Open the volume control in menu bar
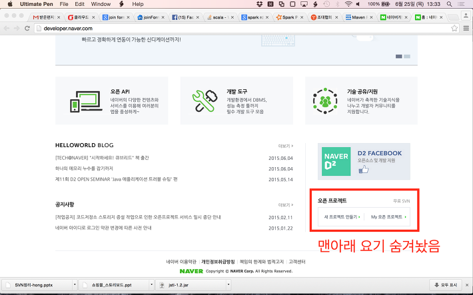Viewport: 473px width, 295px height. pyautogui.click(x=358, y=4)
